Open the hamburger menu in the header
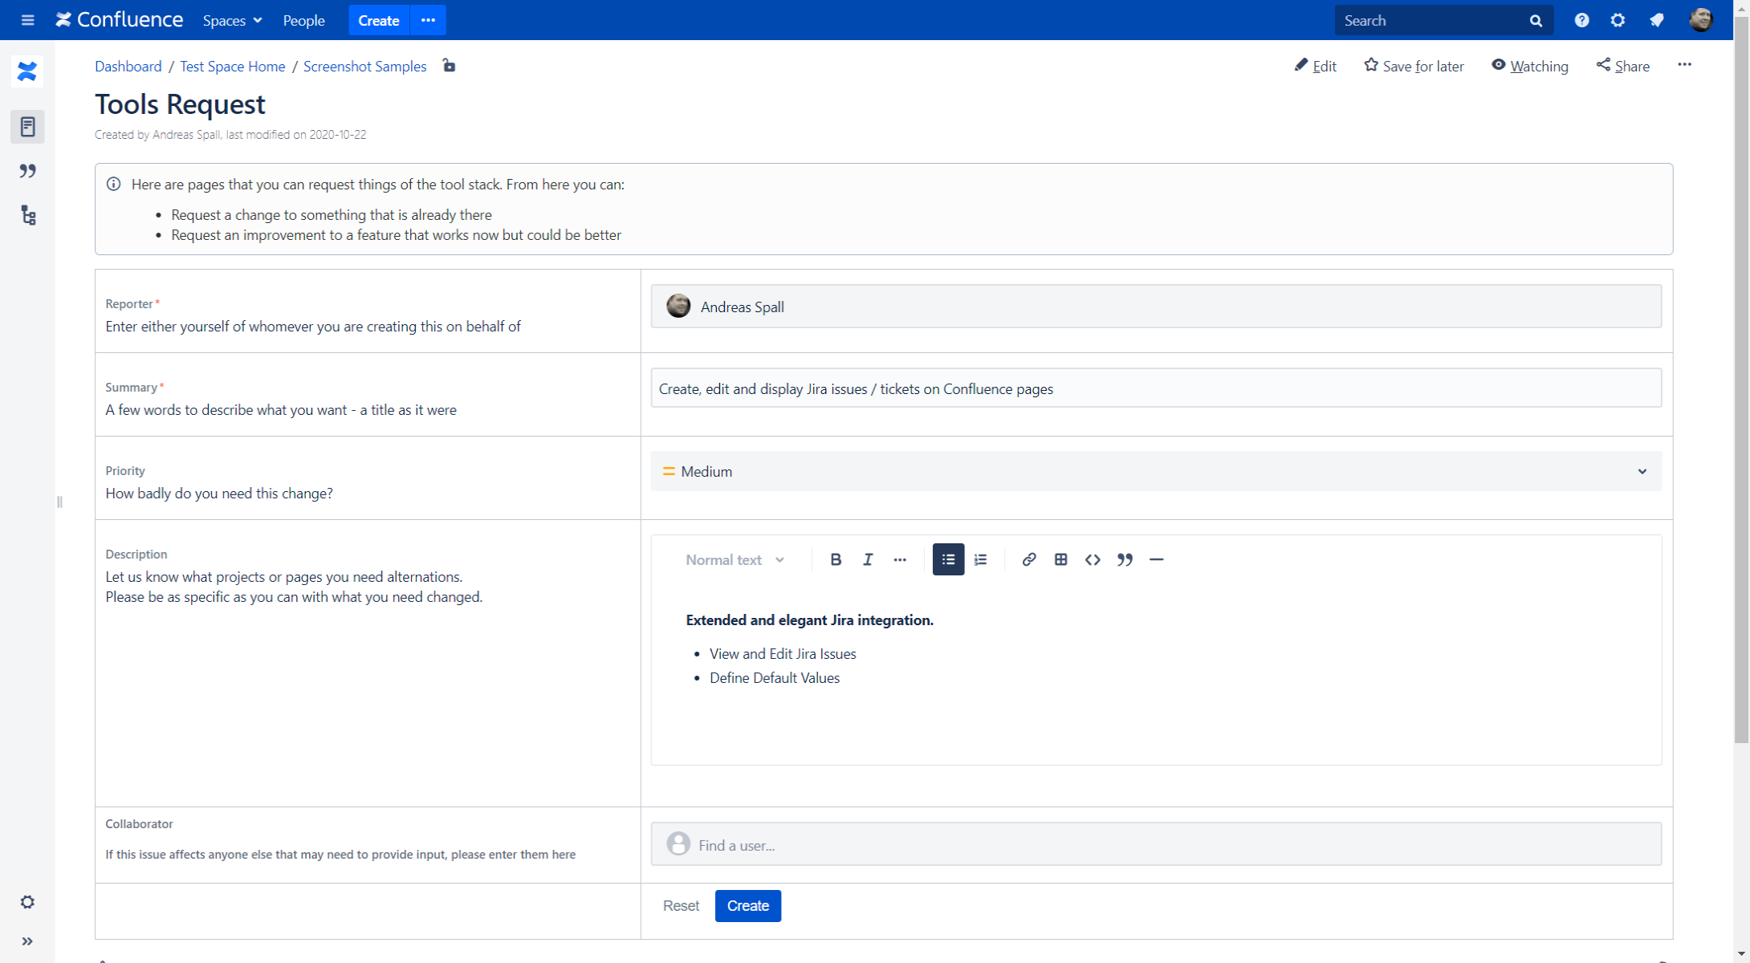1750x963 pixels. click(x=27, y=20)
